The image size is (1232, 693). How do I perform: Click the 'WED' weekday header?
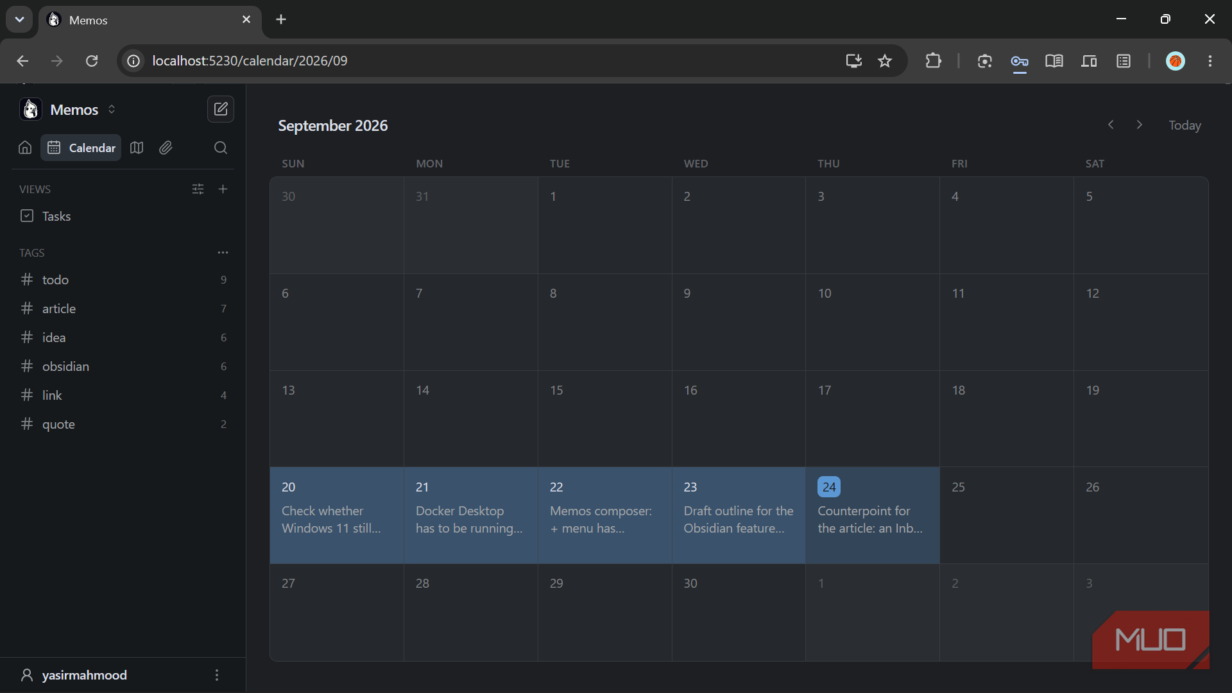696,164
